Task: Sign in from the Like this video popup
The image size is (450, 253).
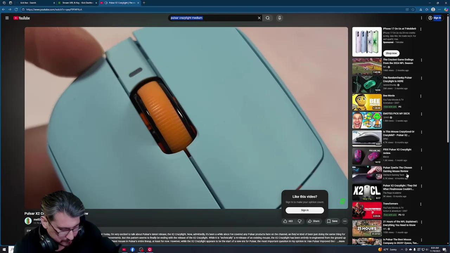Action: tap(305, 210)
